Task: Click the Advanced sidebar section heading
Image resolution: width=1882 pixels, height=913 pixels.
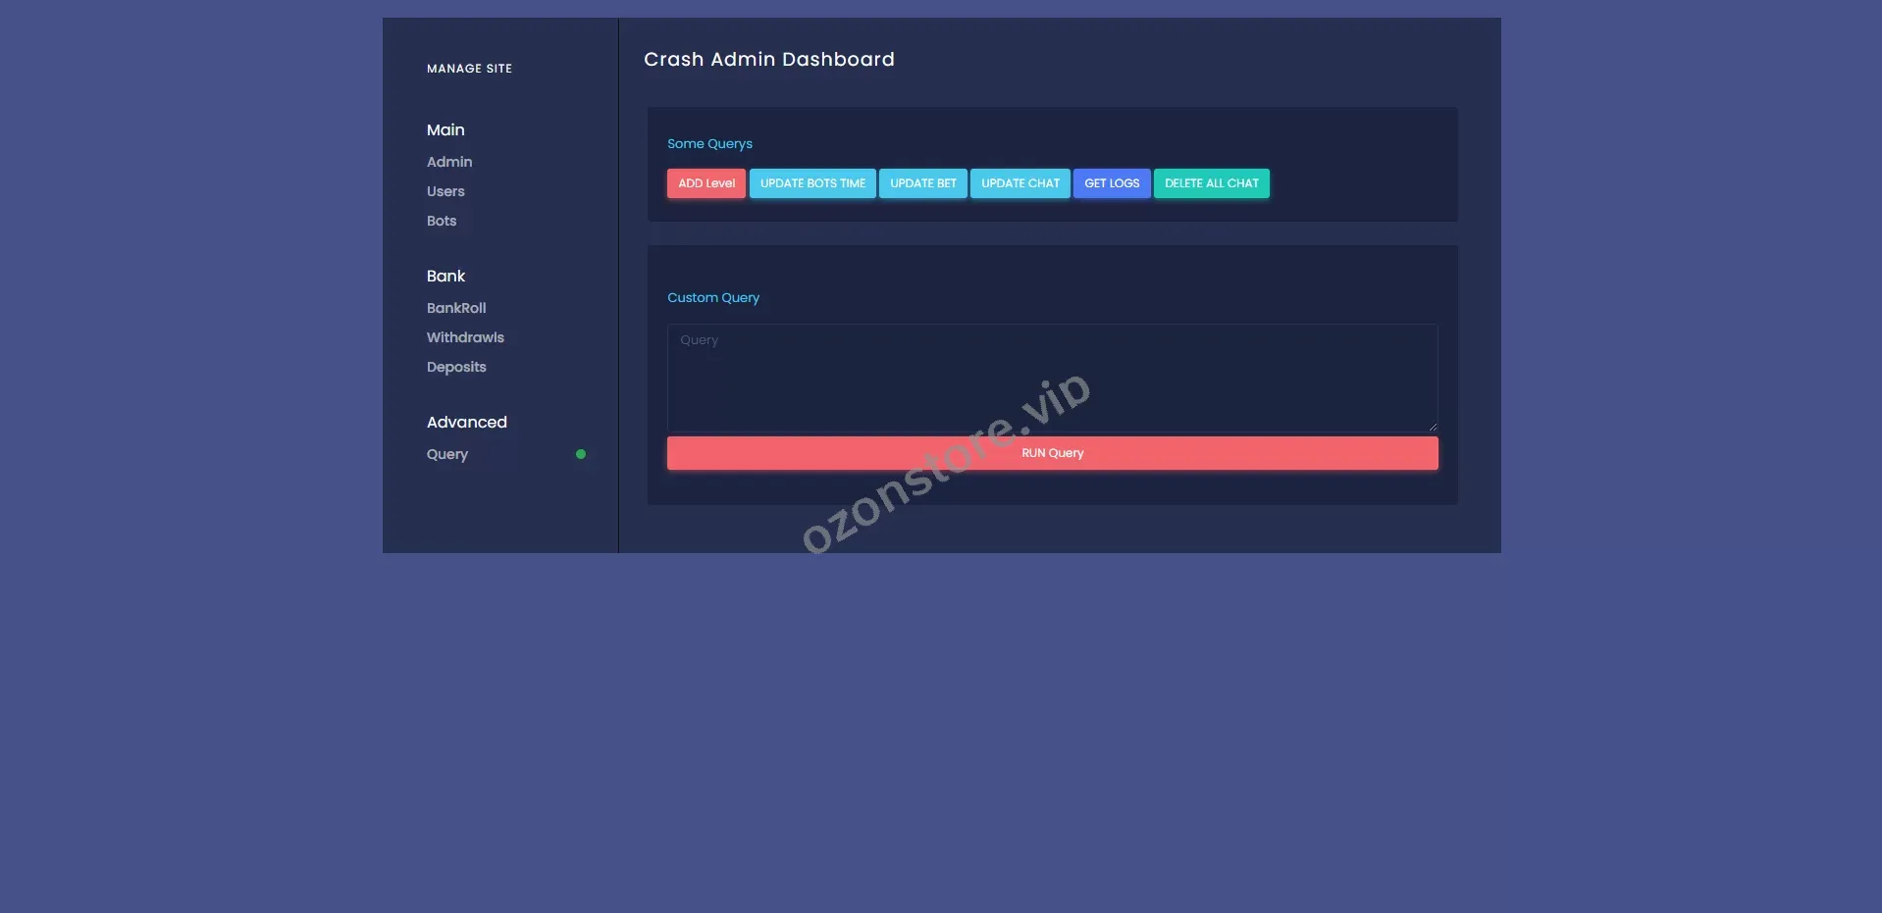Action: coord(467,423)
